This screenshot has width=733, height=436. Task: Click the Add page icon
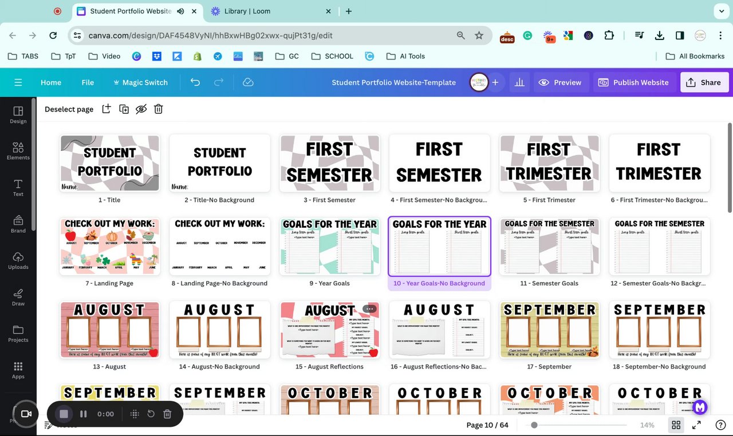pos(107,109)
